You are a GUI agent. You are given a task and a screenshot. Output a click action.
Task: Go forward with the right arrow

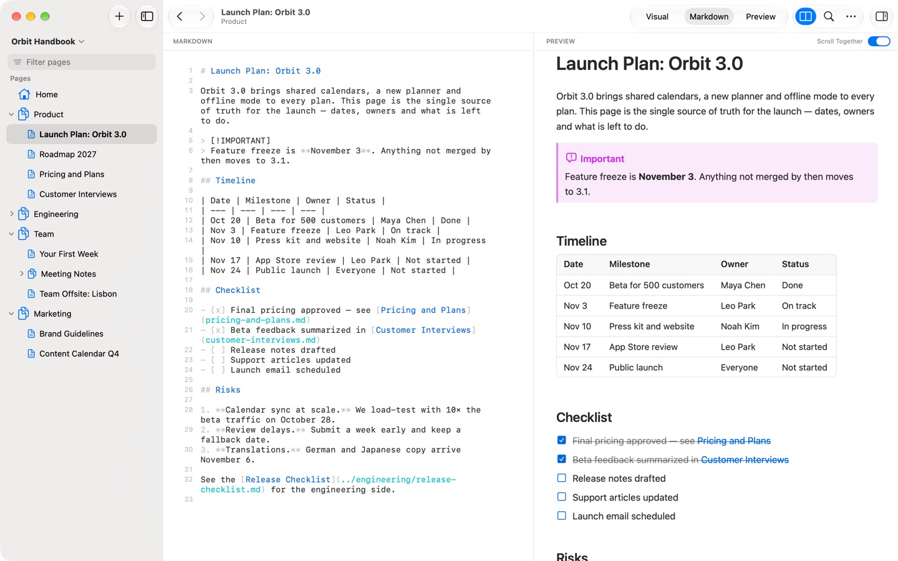(x=202, y=16)
